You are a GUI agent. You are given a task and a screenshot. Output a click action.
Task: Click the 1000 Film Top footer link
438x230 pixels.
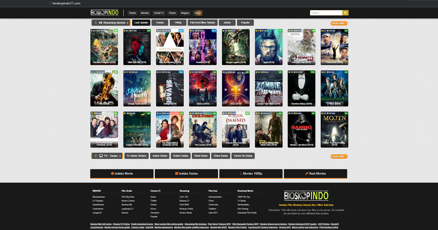click(244, 197)
